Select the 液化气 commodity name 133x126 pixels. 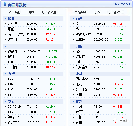[x=13, y=24]
